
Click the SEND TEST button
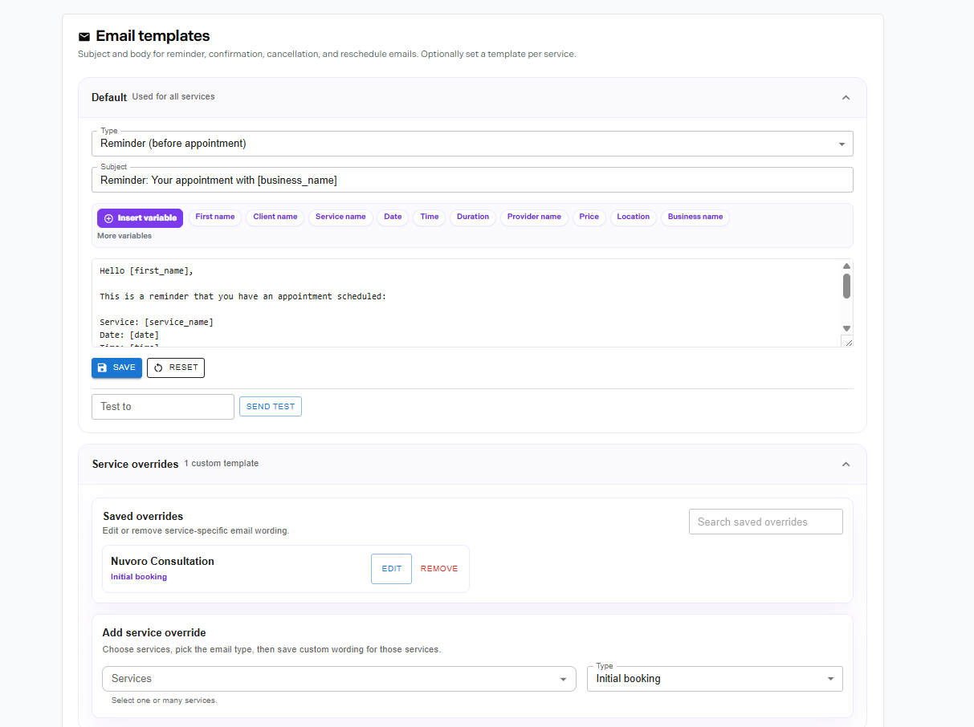[x=271, y=407]
